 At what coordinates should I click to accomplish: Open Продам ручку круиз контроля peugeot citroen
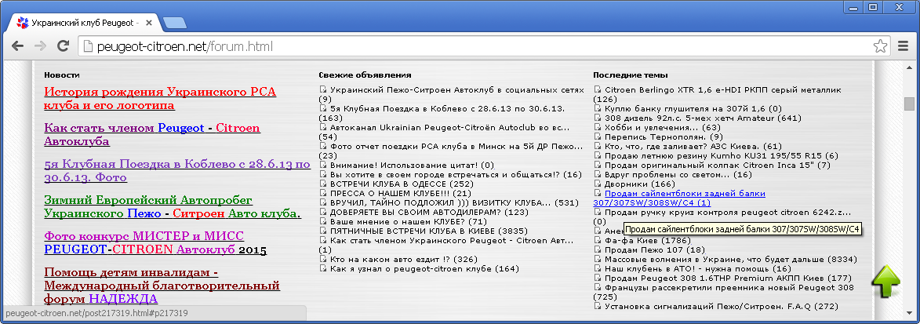point(727,212)
